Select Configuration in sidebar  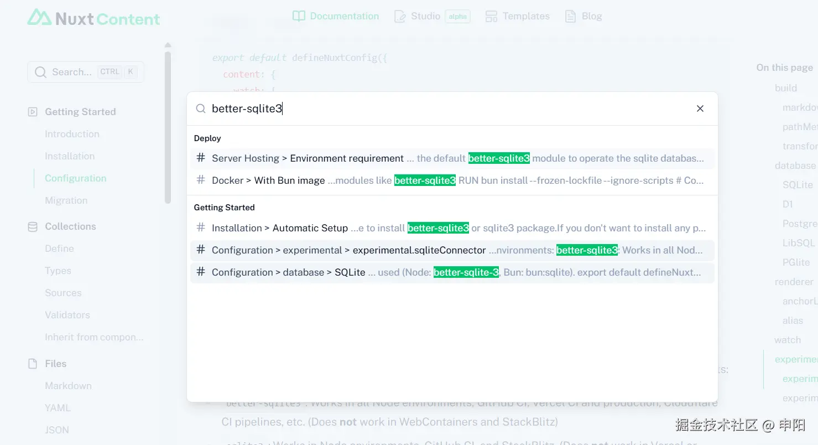tap(76, 178)
